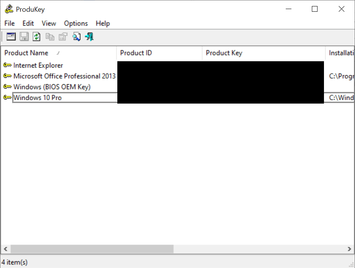355x268 pixels.
Task: Select the Windows 10 Pro row
Action: [x=177, y=98]
